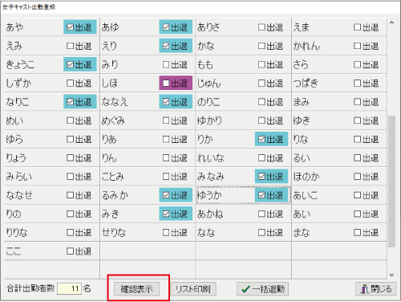Click the 一括退勤 button
This screenshot has height=302, width=401.
click(262, 289)
